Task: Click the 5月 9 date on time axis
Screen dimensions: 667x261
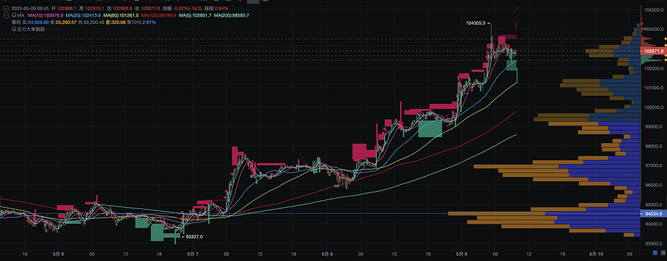Action: [x=461, y=254]
